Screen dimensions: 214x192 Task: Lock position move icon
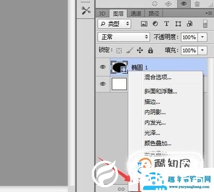[x=140, y=50]
